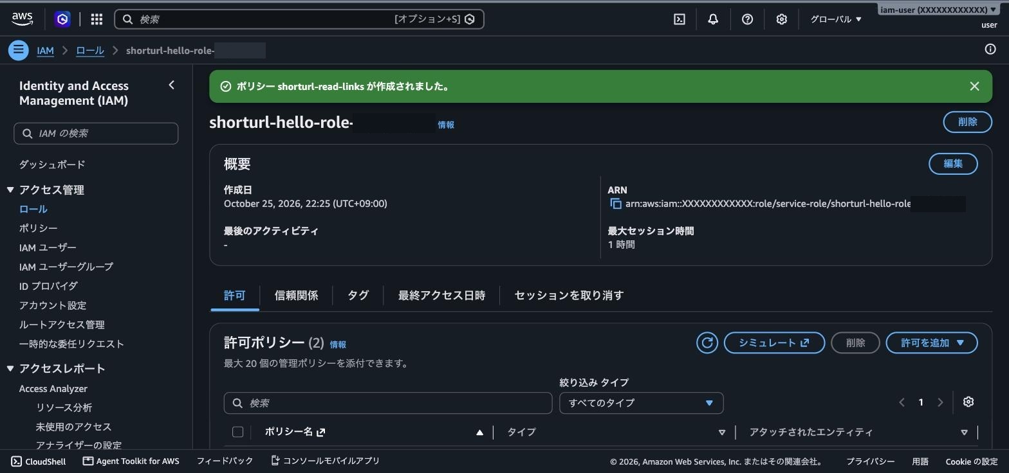Follow the IAM breadcrumb link
Viewport: 1009px width, 473px height.
coord(45,50)
